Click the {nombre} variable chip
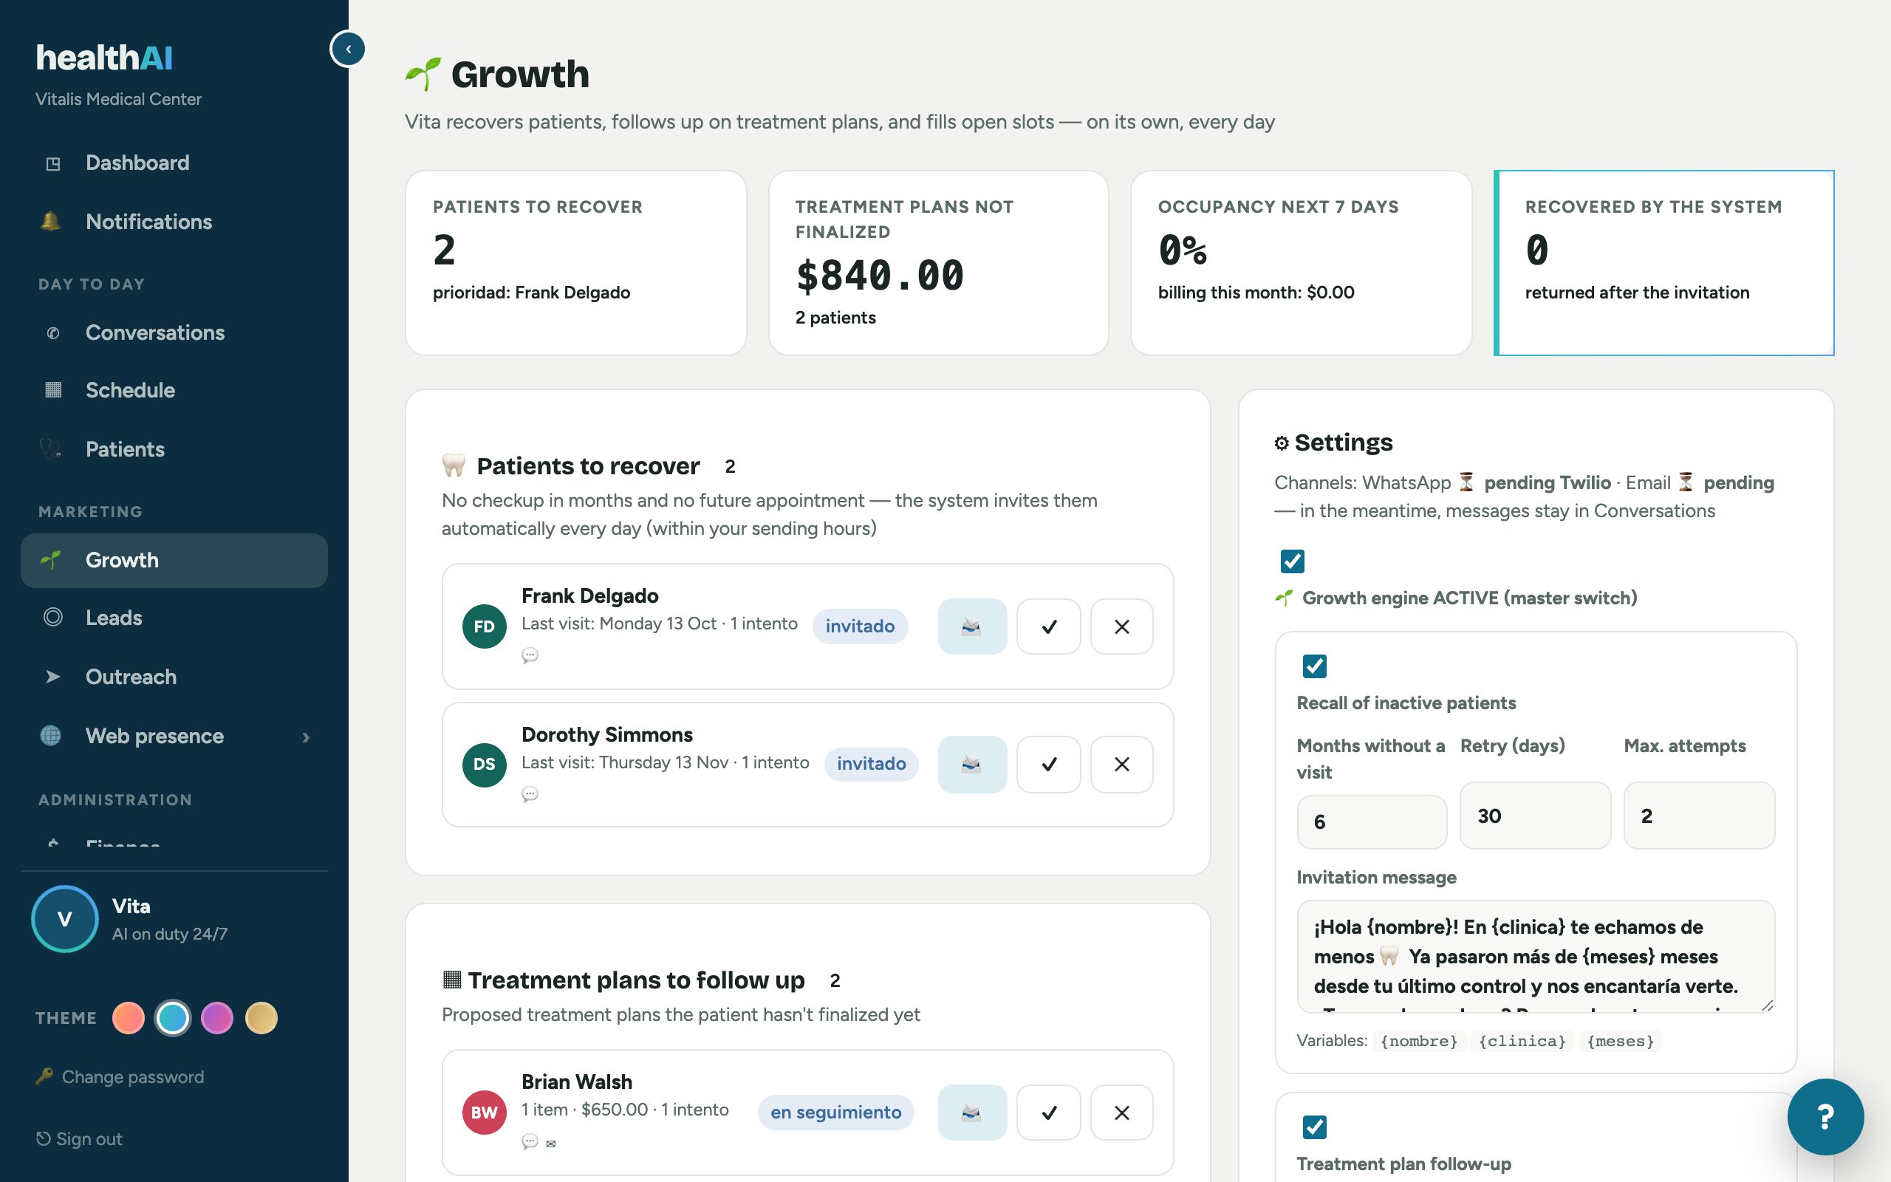 (x=1418, y=1042)
